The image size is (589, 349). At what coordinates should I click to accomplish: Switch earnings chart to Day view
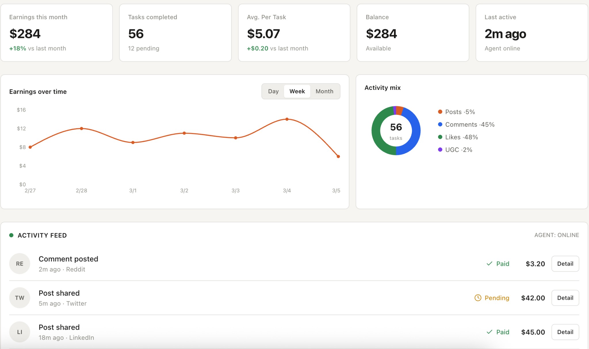coord(273,91)
